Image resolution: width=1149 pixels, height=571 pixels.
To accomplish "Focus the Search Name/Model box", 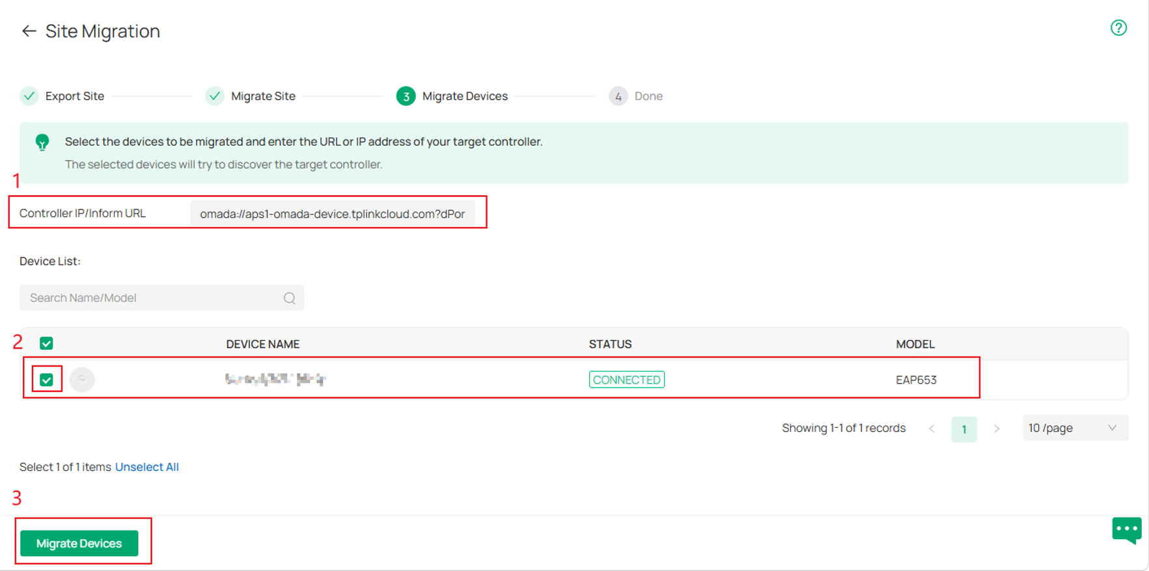I will [x=161, y=298].
